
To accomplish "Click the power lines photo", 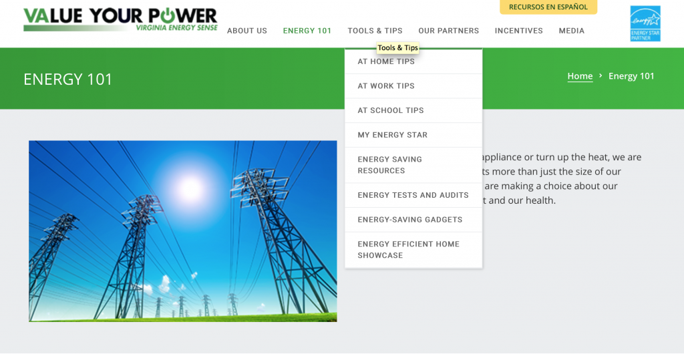I will [182, 231].
